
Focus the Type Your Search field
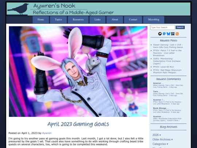pos(163,27)
